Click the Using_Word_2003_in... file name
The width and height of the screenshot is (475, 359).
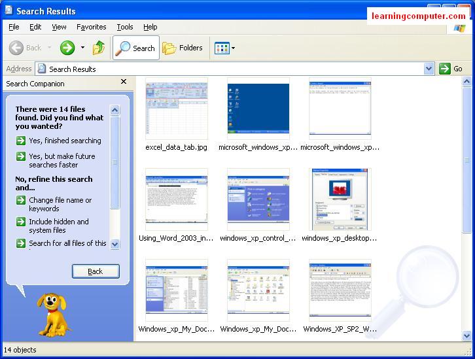(176, 238)
